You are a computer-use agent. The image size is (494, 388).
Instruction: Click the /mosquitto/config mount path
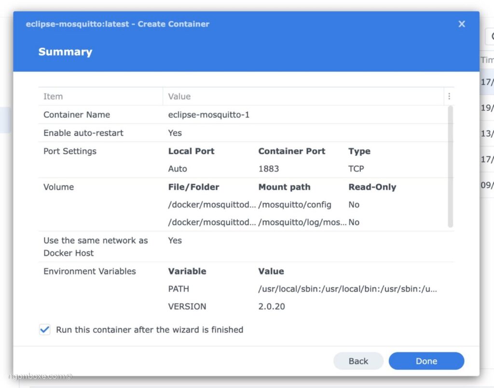(x=295, y=205)
